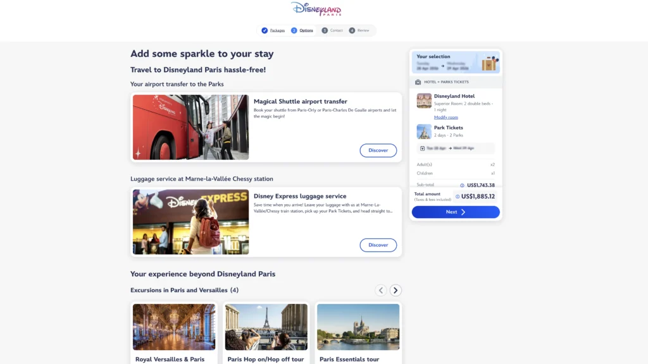This screenshot has width=648, height=364.
Task: Open the Paris Essentials tour card
Action: tap(358, 332)
